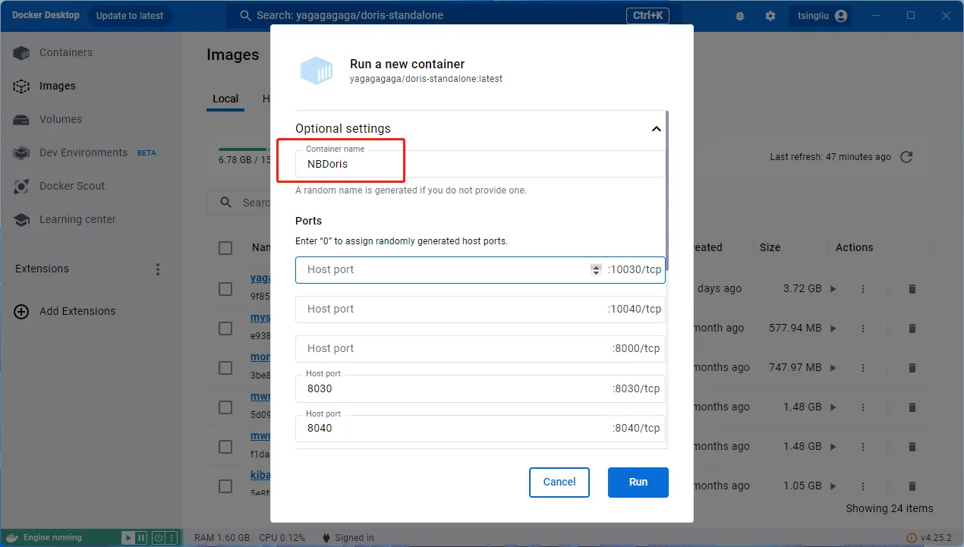This screenshot has height=547, width=964.
Task: Collapse the Optional settings section
Action: (657, 129)
